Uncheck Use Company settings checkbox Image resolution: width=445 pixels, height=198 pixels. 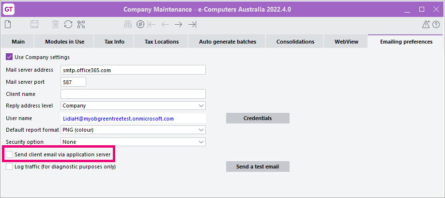(9, 57)
